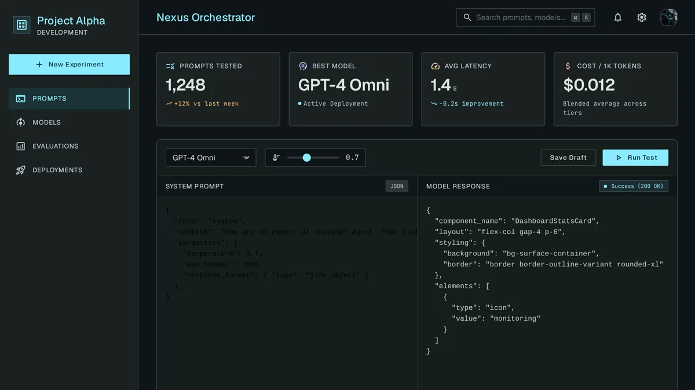Viewport: 695px width, 390px height.
Task: Click the search magnifier icon
Action: tap(467, 17)
